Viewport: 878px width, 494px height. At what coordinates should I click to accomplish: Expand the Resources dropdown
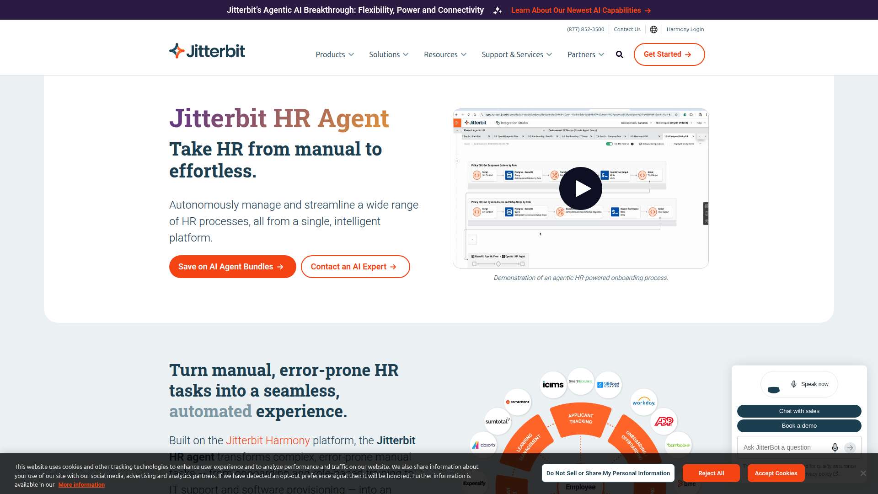coord(445,54)
